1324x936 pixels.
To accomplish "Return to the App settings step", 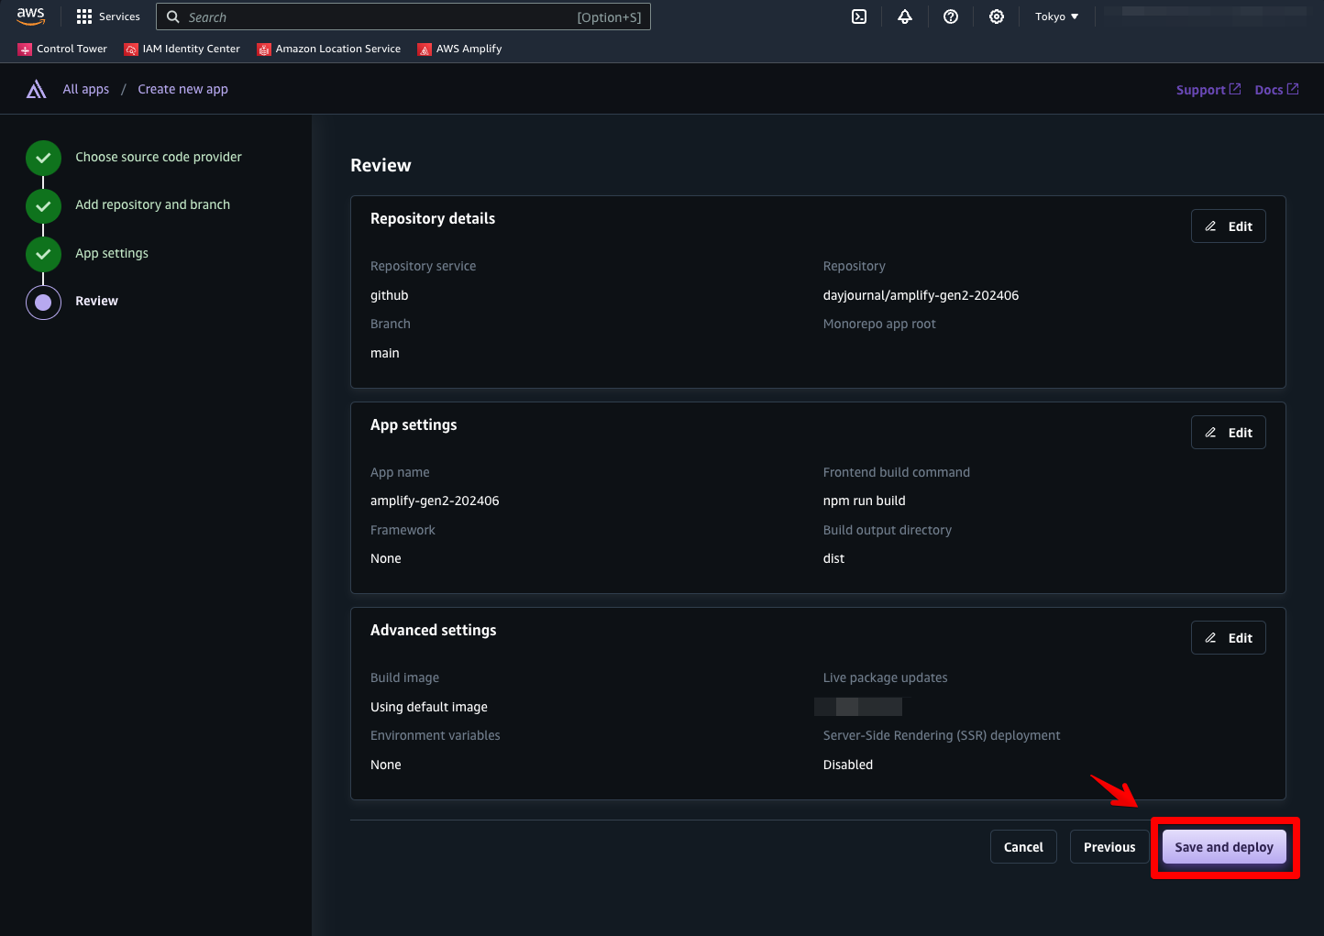I will [x=111, y=253].
